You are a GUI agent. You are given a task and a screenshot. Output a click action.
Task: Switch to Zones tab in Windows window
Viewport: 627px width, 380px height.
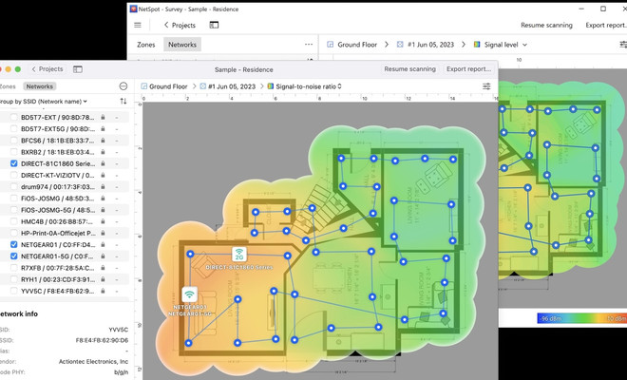[146, 45]
